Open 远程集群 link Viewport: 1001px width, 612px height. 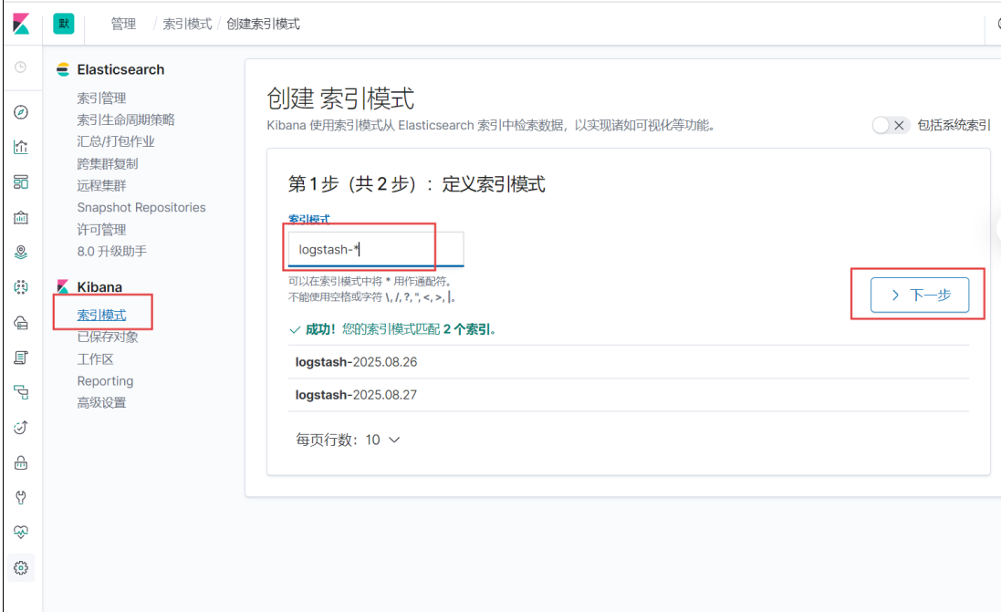101,186
